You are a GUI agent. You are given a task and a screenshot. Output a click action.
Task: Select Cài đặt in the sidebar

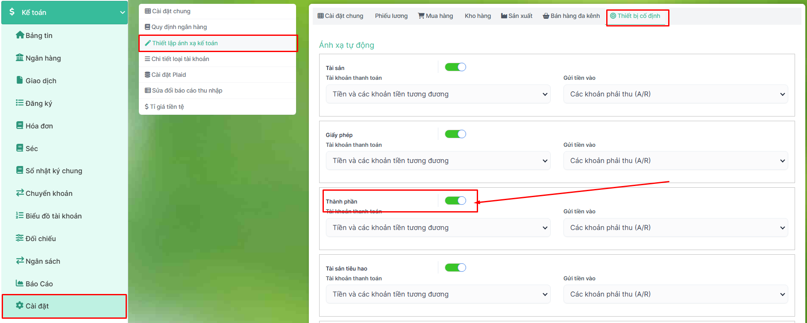click(x=65, y=306)
